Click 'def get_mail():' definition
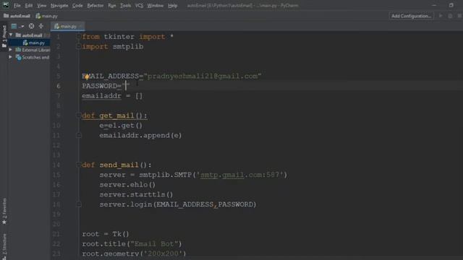This screenshot has height=260, width=463. click(114, 116)
